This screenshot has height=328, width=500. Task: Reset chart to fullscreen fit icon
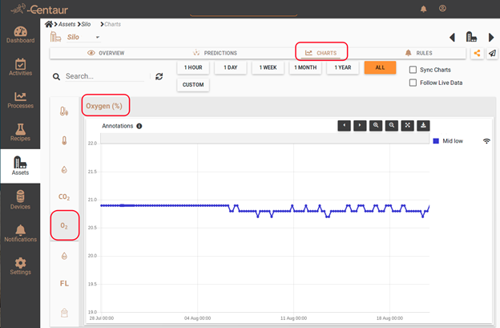pyautogui.click(x=408, y=125)
